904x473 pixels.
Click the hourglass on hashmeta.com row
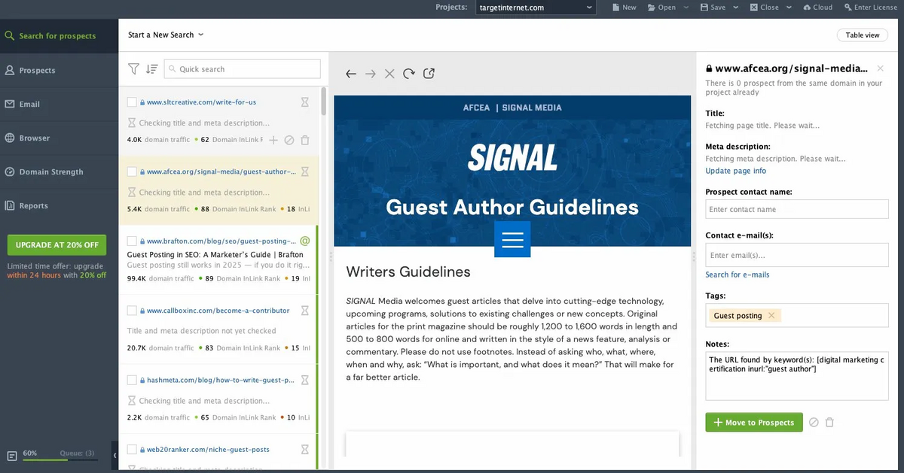pyautogui.click(x=305, y=381)
